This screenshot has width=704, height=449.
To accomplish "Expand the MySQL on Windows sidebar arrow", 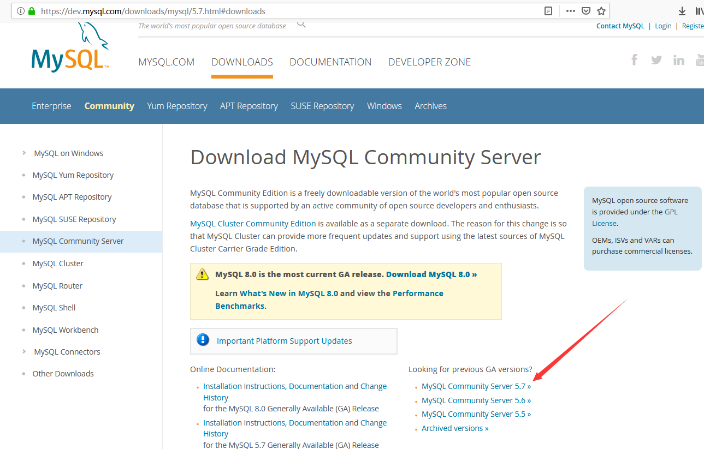I will pos(23,153).
